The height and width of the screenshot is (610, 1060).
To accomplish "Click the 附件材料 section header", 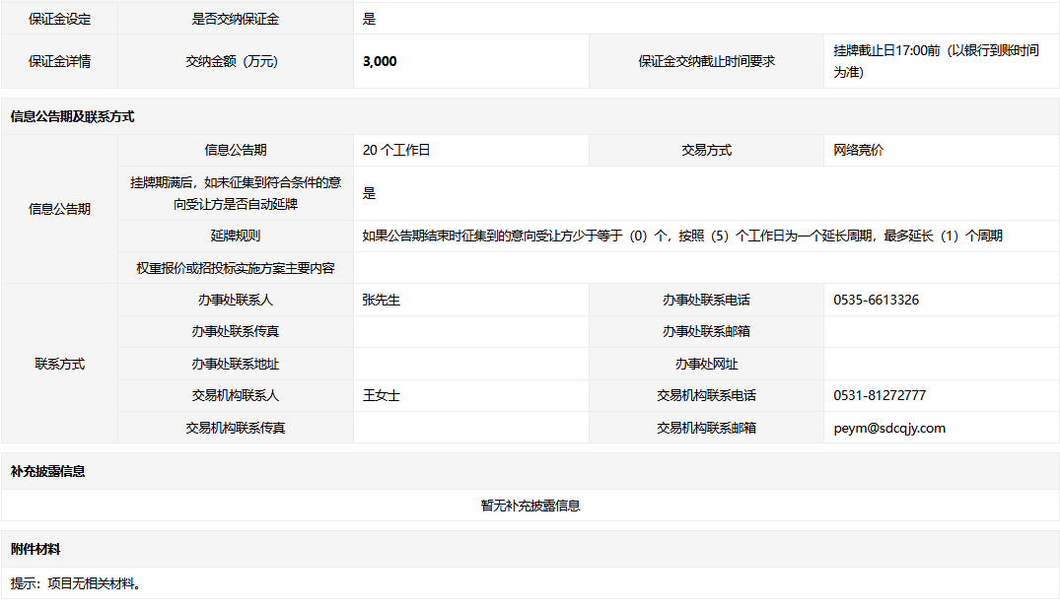I will 35,549.
